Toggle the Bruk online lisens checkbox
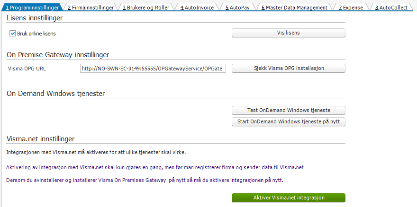417x207 pixels. 12,34
